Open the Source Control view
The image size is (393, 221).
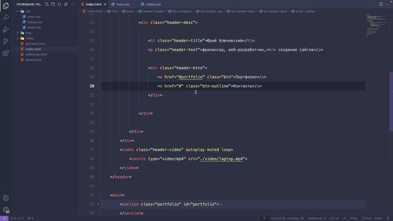click(x=6, y=41)
